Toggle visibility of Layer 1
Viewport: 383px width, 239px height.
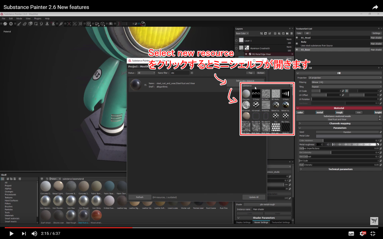click(236, 41)
